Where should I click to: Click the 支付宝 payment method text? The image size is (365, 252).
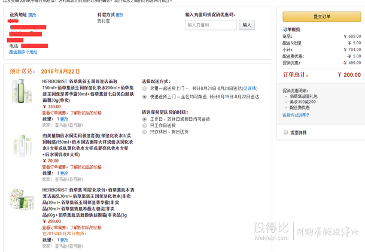click(104, 21)
